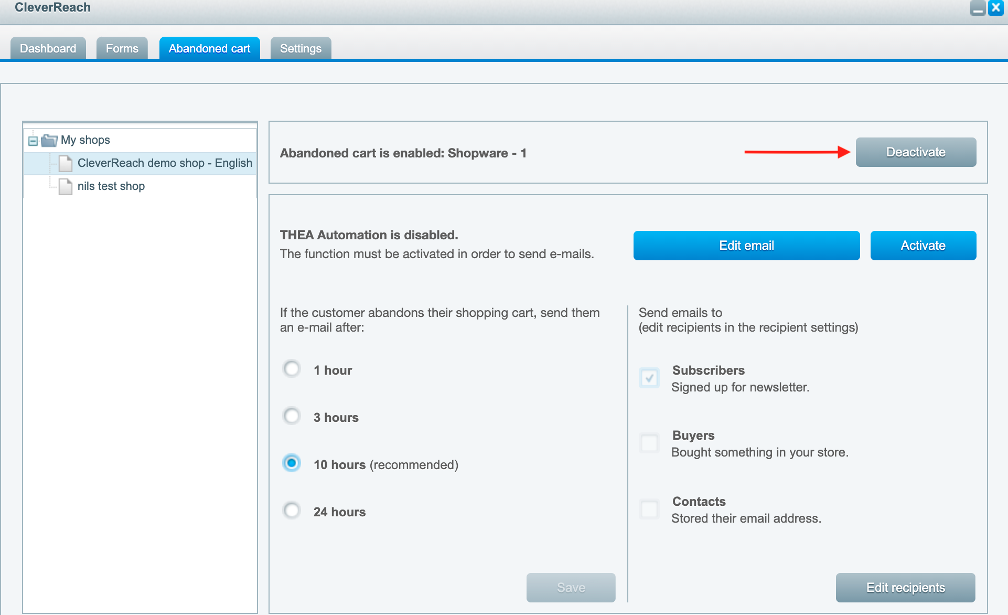Select the 24 hours radio option
This screenshot has height=615, width=1008.
(292, 511)
